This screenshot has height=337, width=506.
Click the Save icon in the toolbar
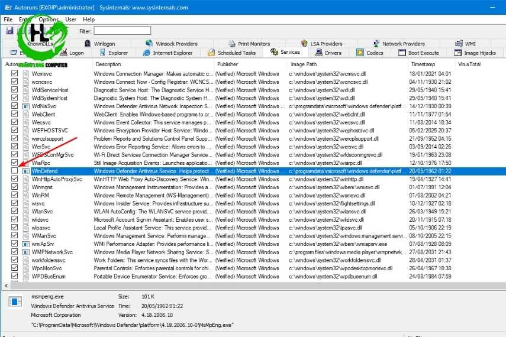click(x=9, y=31)
